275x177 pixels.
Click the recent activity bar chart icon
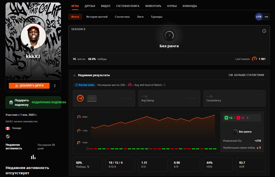33,157
